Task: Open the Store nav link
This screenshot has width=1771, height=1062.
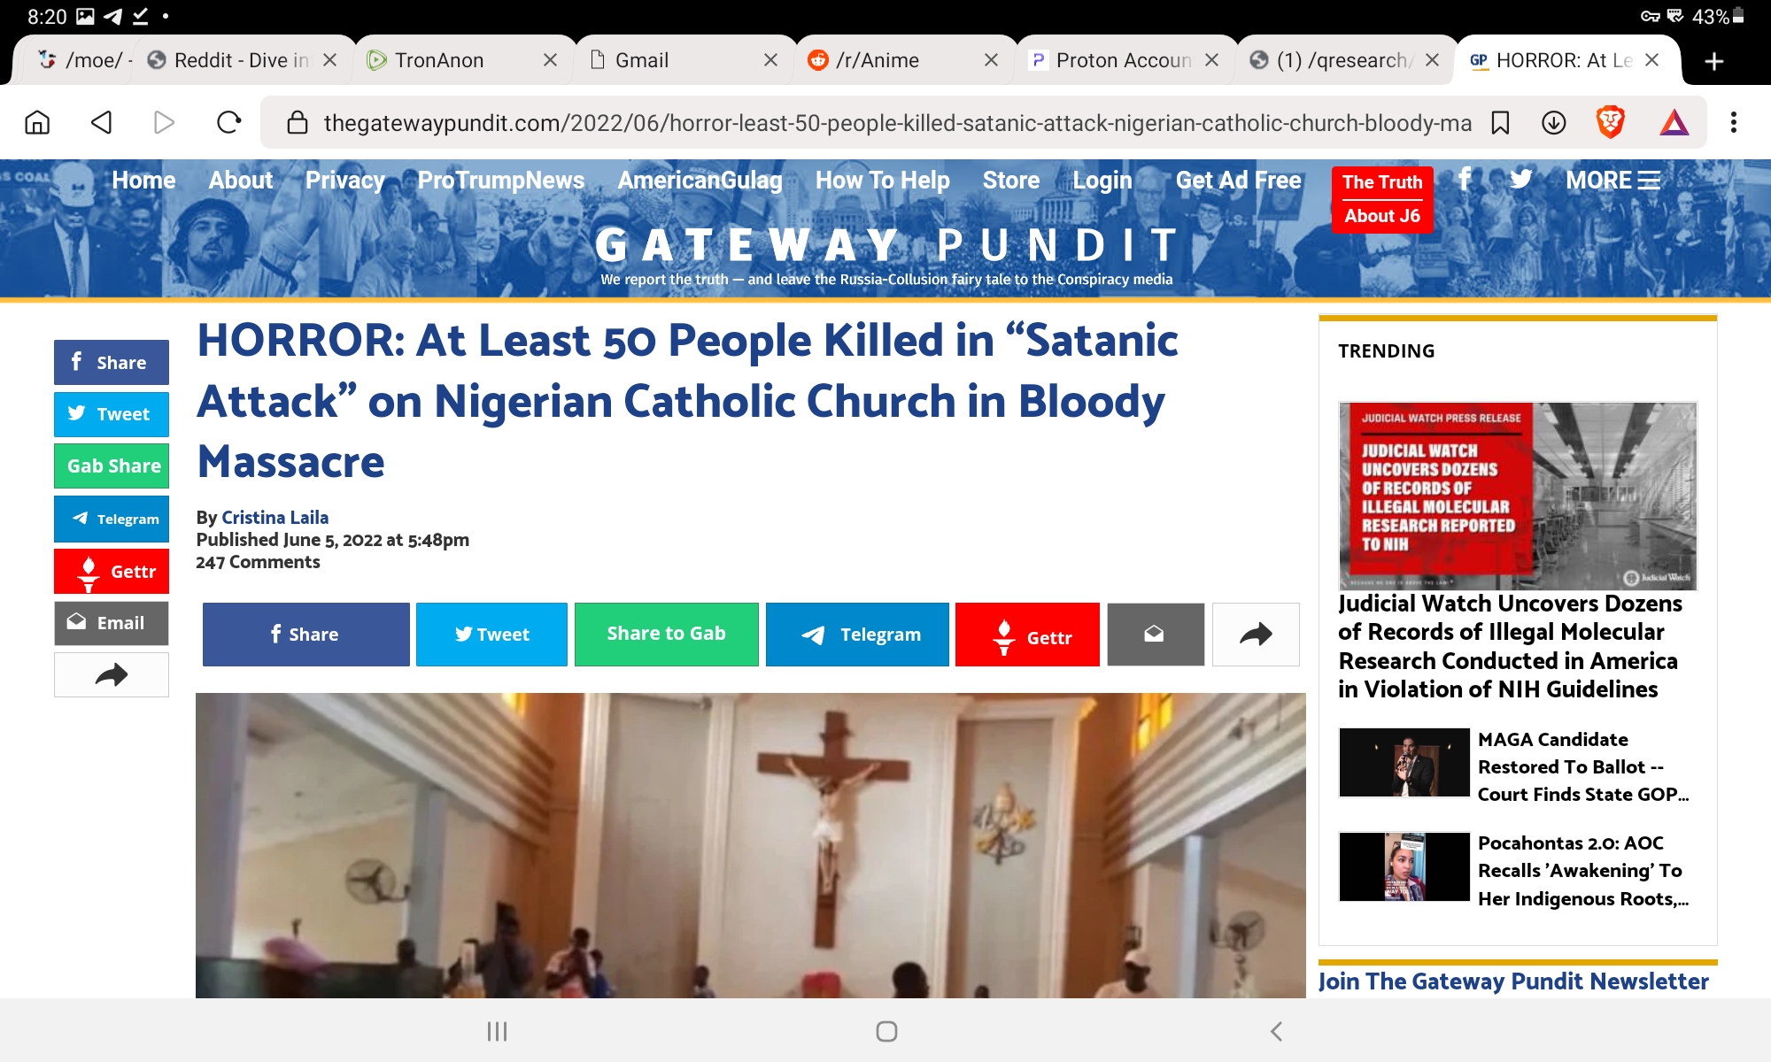Action: (x=1010, y=181)
